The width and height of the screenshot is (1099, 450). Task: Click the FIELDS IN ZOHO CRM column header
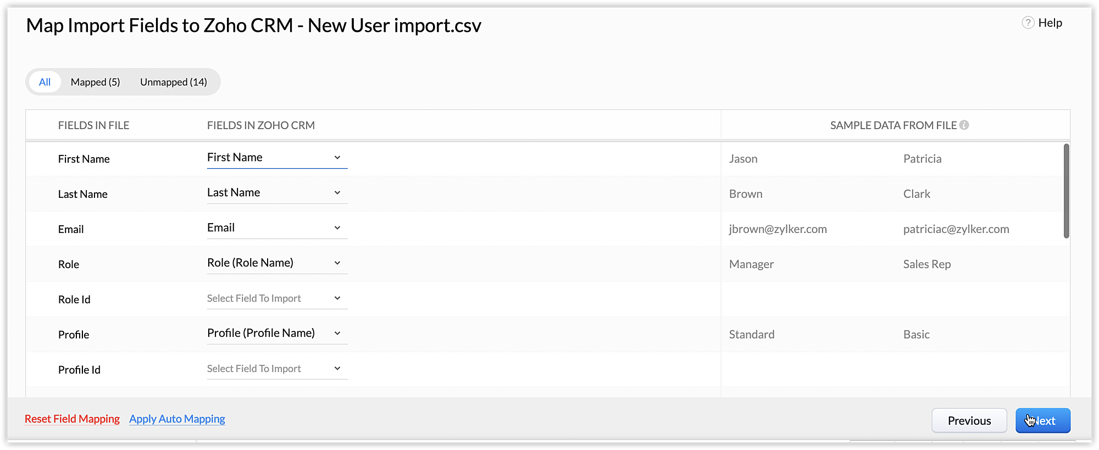pos(261,125)
